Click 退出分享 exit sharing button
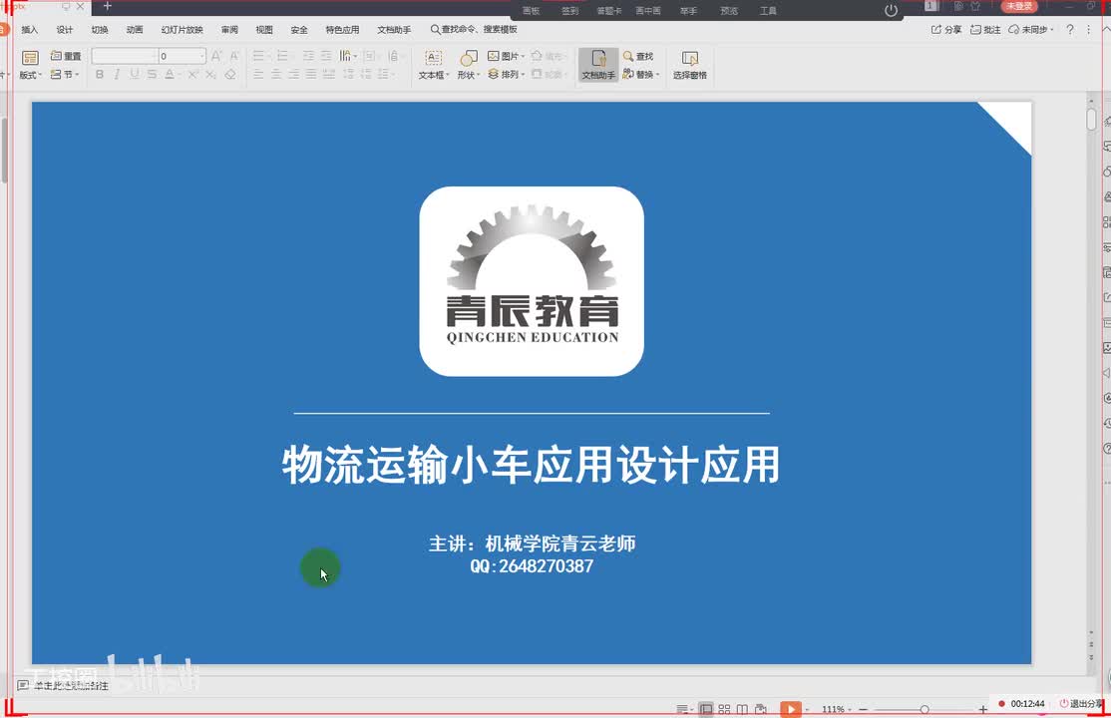Image resolution: width=1111 pixels, height=718 pixels. point(1081,704)
